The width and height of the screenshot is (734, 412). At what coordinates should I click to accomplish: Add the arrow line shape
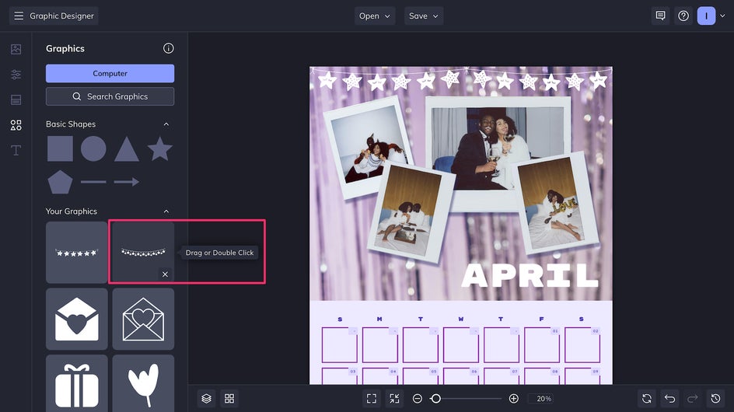[127, 182]
